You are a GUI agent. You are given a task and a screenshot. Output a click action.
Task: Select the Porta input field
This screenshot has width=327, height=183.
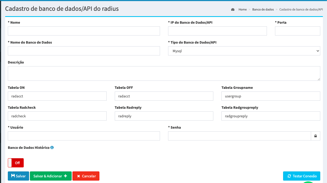click(297, 31)
